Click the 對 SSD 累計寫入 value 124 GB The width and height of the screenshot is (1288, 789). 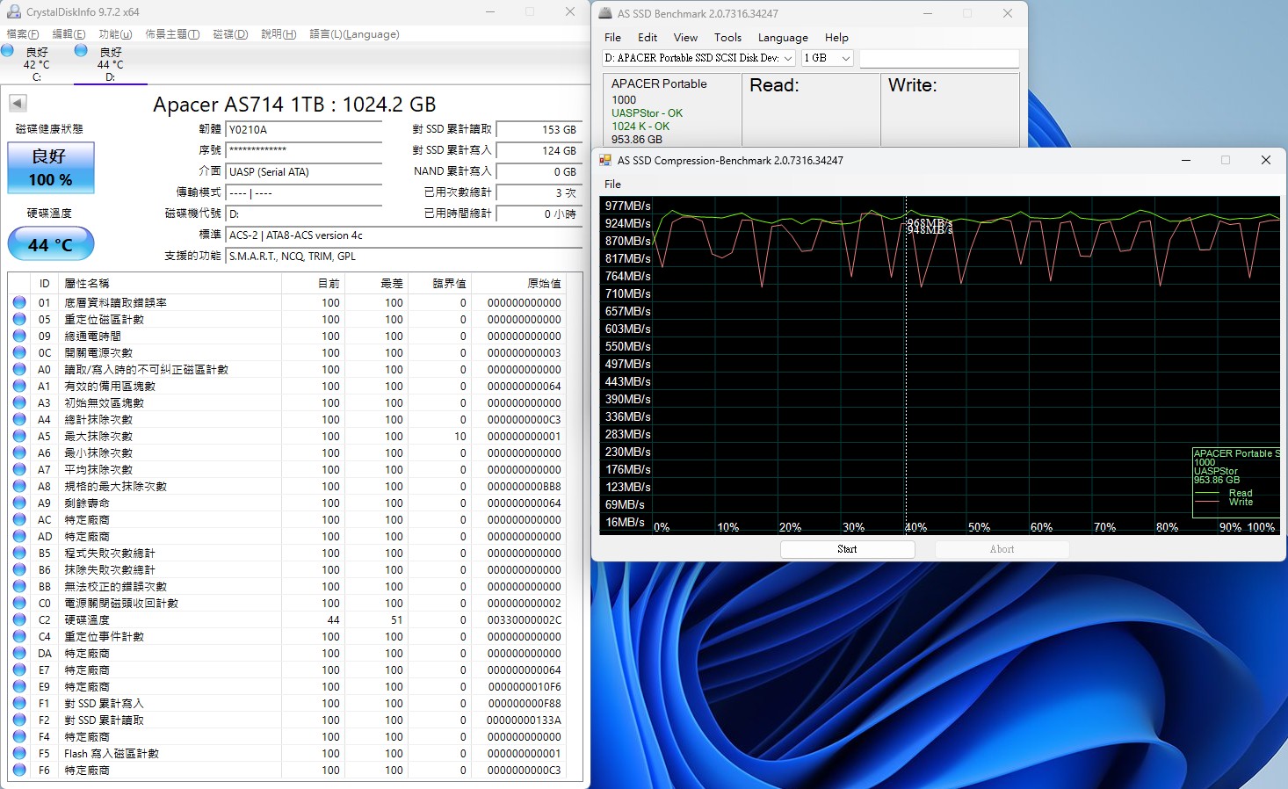[539, 151]
